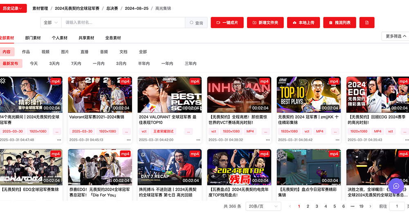
Task: Open INHUMAN video thumbnail
Action: (239, 94)
